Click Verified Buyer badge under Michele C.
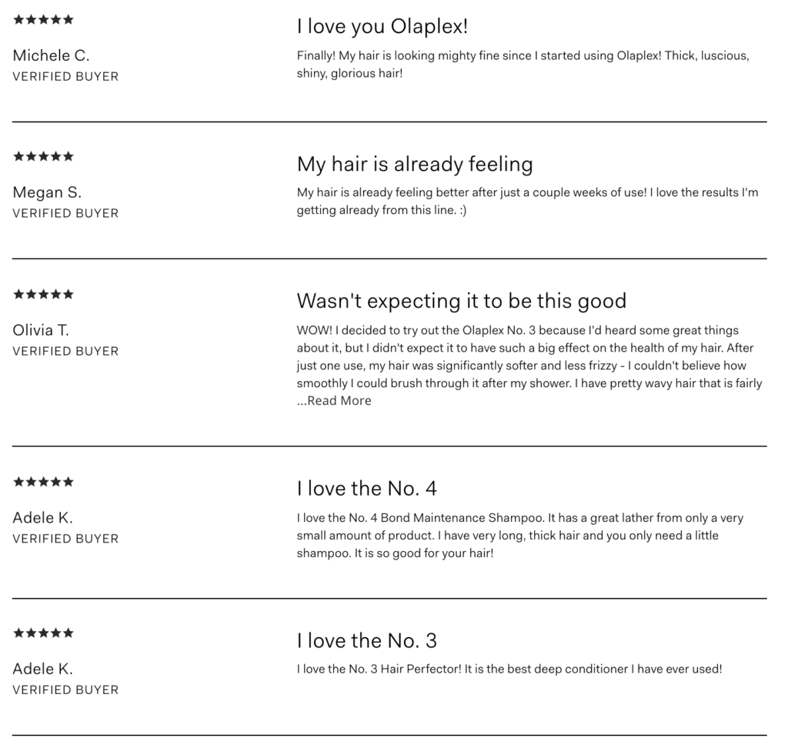The image size is (788, 748). tap(66, 76)
